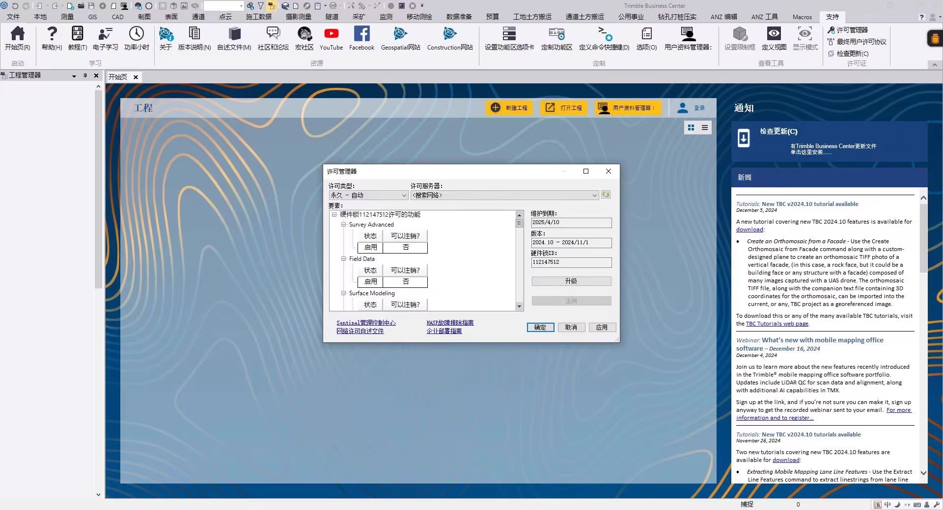Click the 确定 OK button
Image resolution: width=943 pixels, height=510 pixels.
pyautogui.click(x=540, y=327)
